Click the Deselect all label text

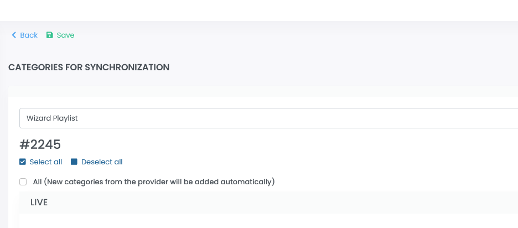102,162
